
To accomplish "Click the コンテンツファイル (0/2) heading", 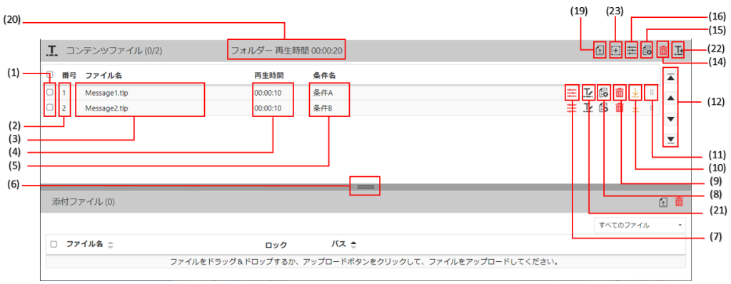I will pos(114,51).
